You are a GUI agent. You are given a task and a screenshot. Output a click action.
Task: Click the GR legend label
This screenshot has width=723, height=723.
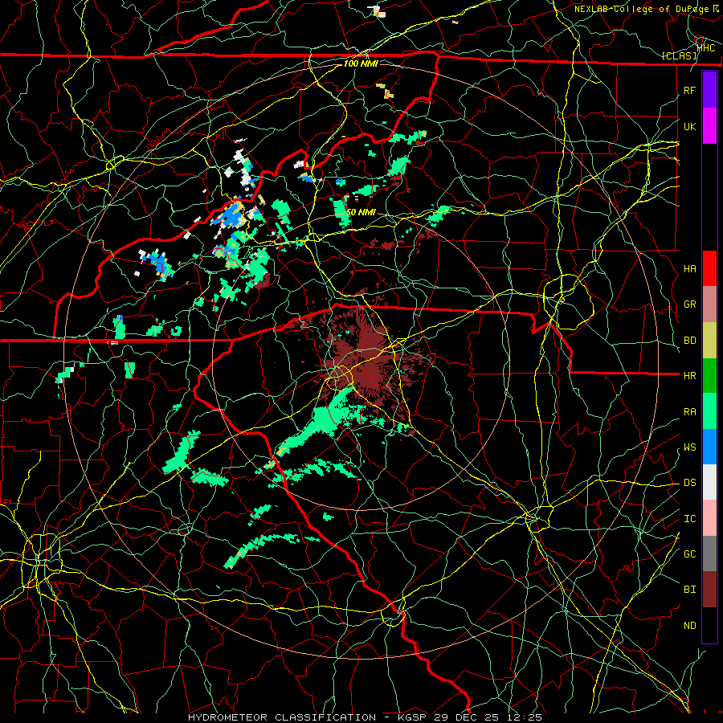(690, 304)
